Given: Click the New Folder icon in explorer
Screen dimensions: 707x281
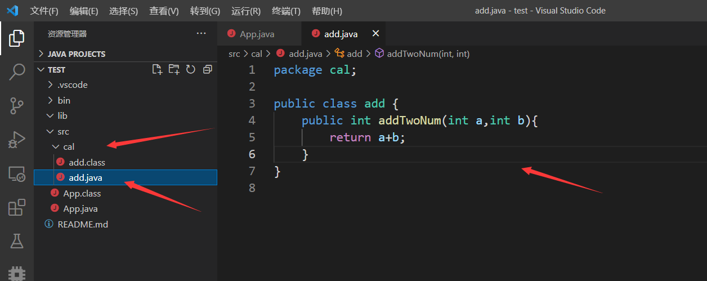Looking at the screenshot, I should tap(174, 69).
